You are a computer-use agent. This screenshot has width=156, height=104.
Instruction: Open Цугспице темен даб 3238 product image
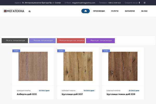pos(123,66)
